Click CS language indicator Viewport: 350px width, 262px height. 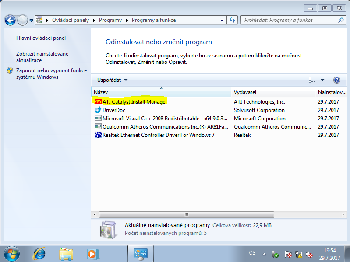tap(252, 253)
